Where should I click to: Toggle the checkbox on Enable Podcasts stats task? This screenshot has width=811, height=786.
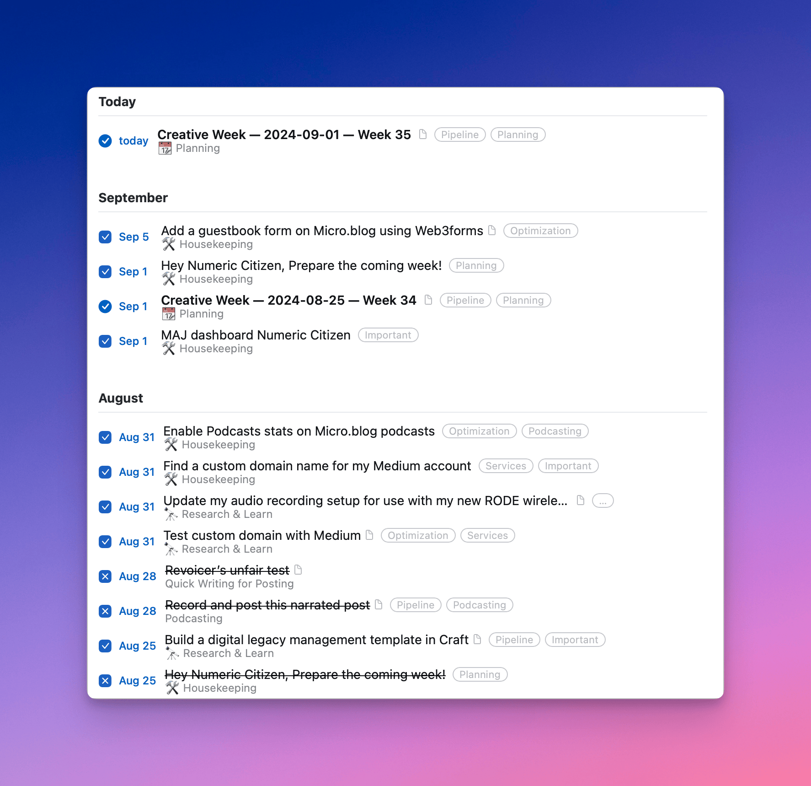pos(106,437)
